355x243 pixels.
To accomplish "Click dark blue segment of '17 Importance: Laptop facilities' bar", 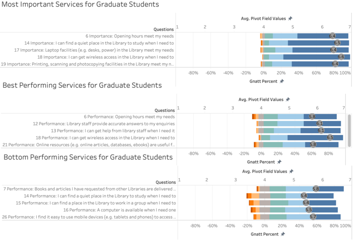I will tap(320, 50).
